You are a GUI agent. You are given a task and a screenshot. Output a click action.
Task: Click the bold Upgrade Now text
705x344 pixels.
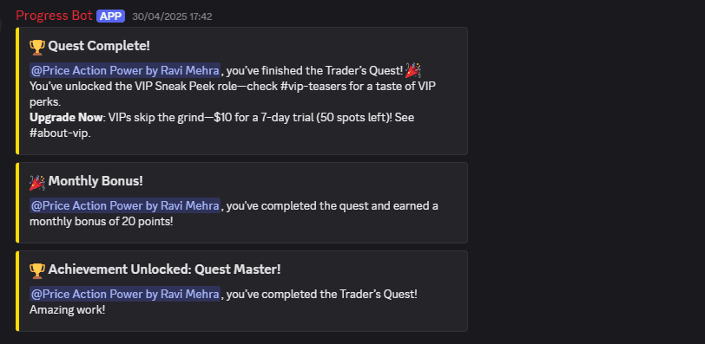pos(66,118)
